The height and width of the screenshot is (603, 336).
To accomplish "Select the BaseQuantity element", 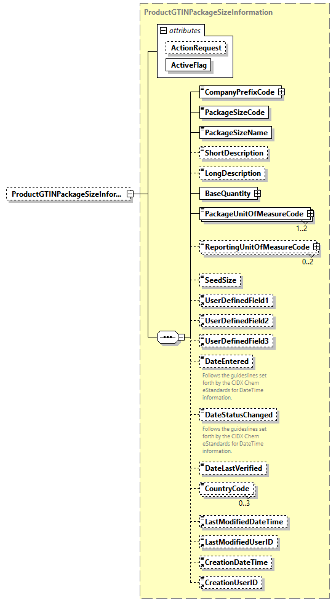I will [228, 194].
